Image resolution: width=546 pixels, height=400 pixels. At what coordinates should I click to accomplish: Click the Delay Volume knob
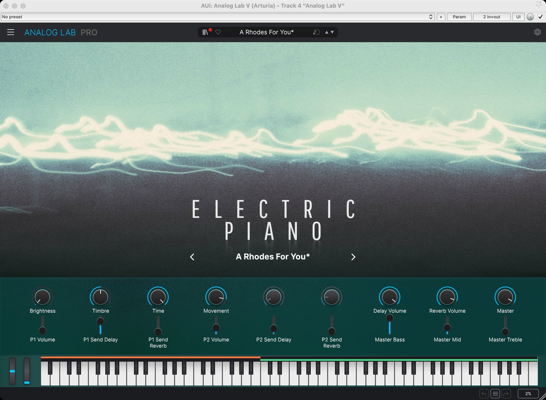click(390, 297)
